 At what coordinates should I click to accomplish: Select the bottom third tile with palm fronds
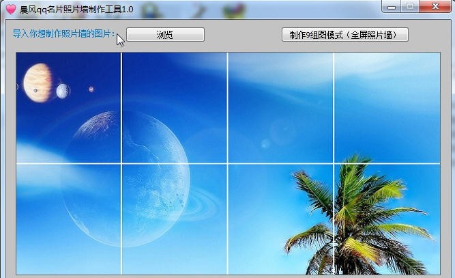[x=280, y=219]
